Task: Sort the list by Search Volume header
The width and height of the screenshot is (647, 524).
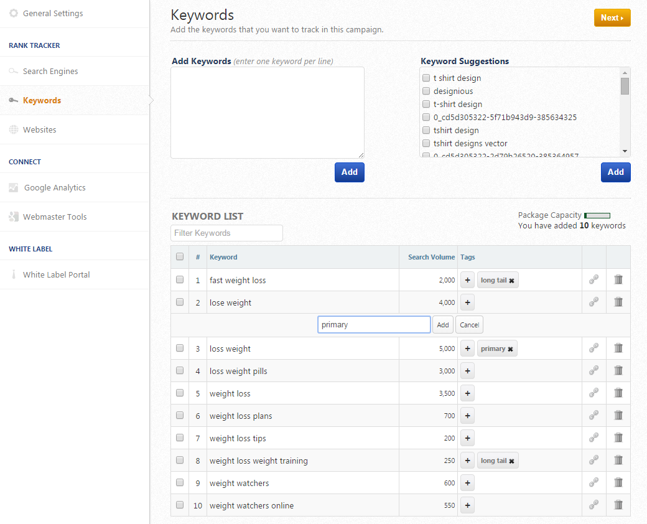Action: point(431,257)
